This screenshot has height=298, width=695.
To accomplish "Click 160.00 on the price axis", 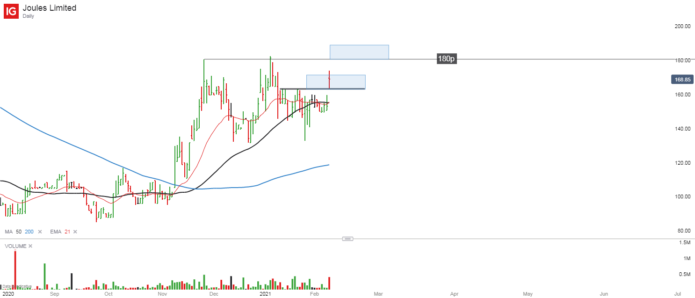I will (682, 94).
